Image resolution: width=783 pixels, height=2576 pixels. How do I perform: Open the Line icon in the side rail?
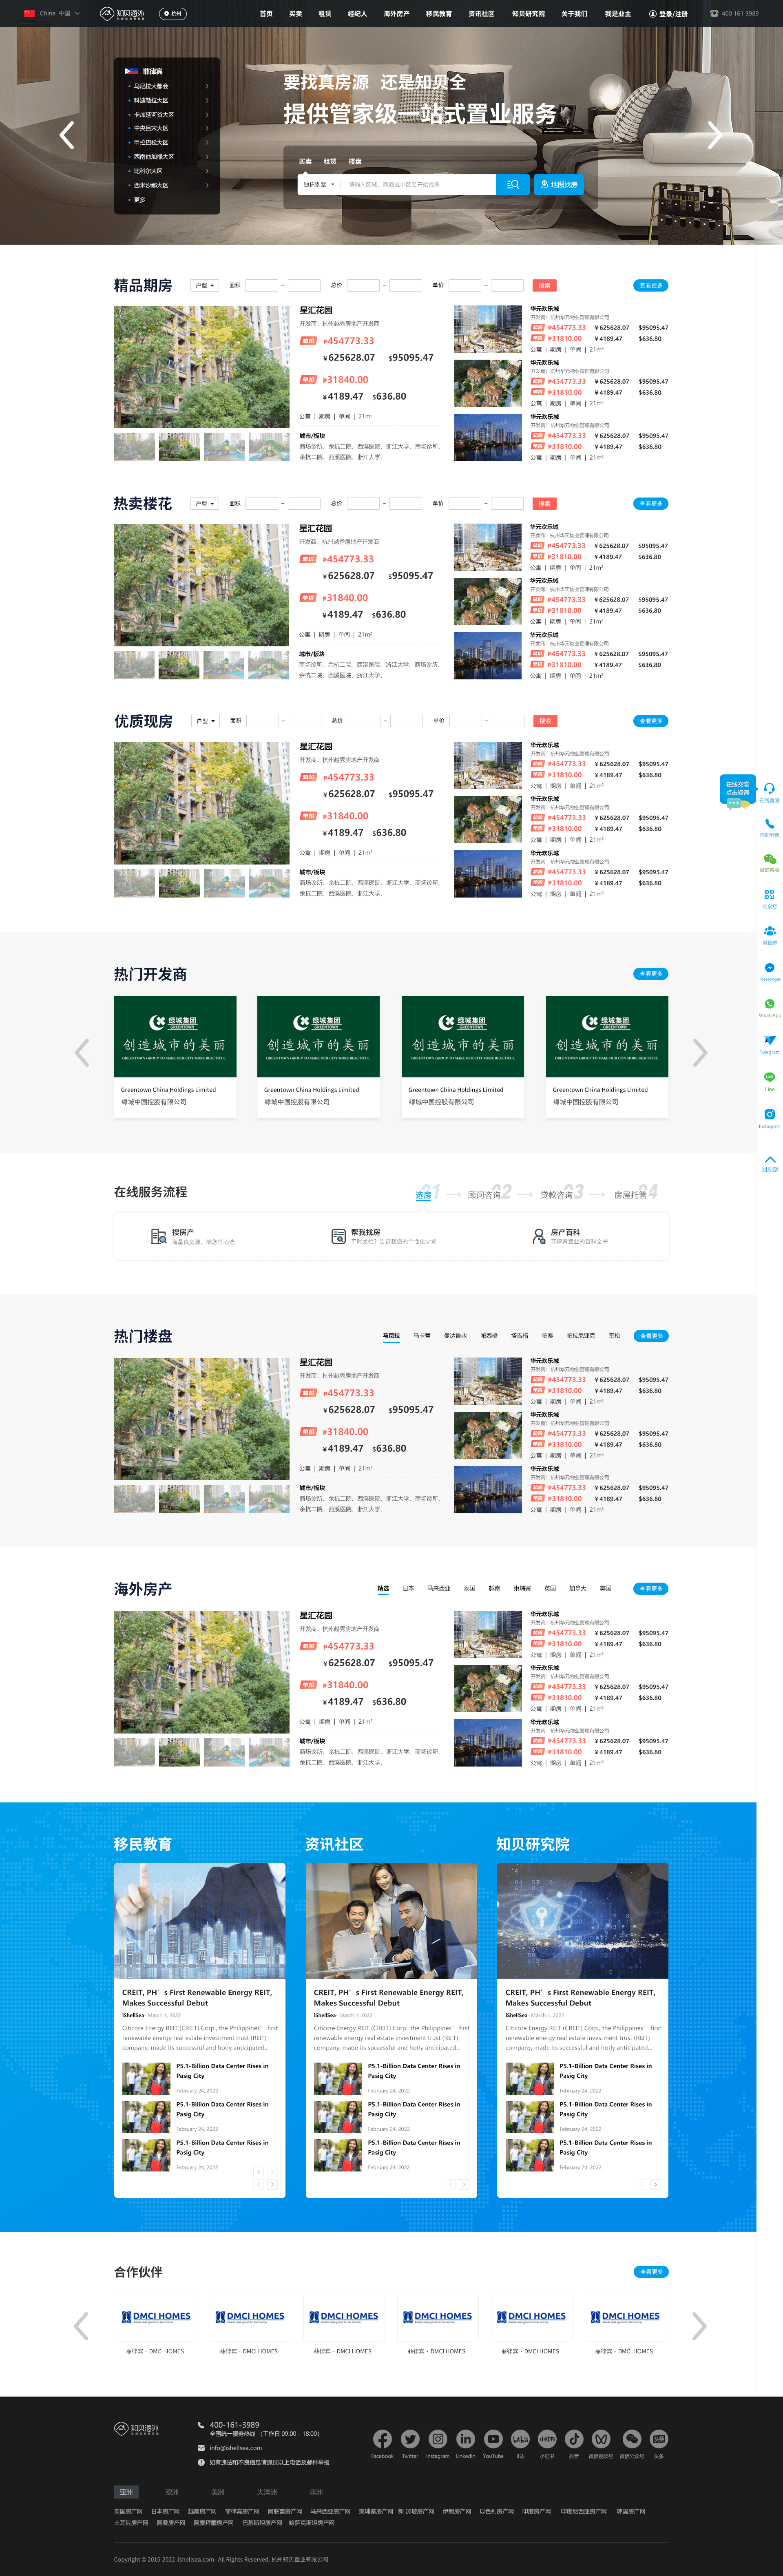[x=769, y=1077]
